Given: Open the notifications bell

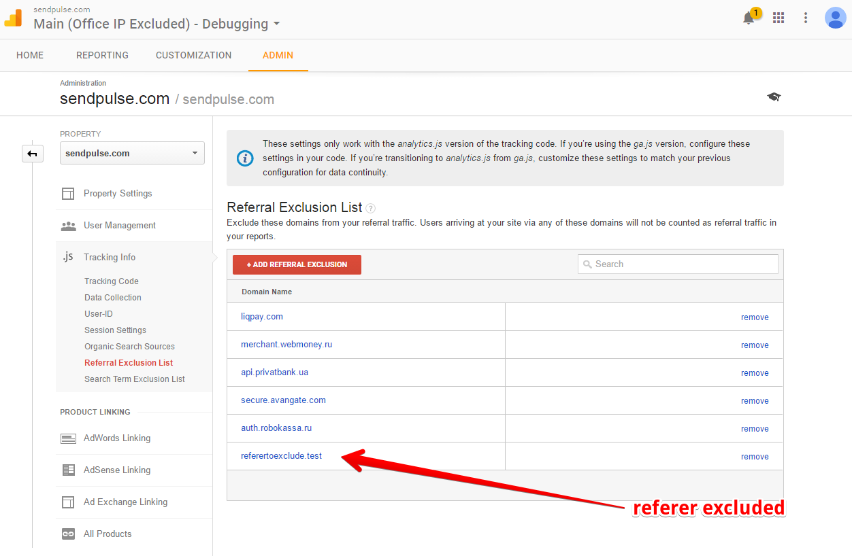Looking at the screenshot, I should click(749, 18).
